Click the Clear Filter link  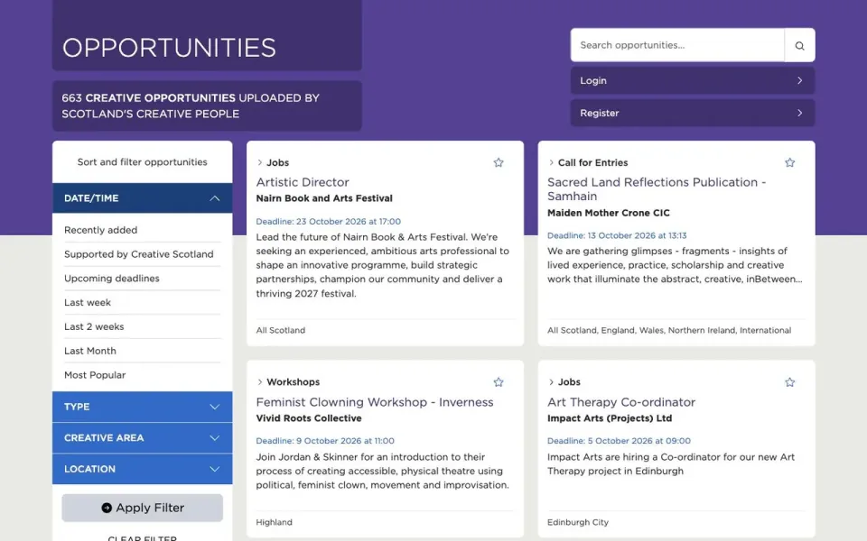tap(142, 537)
